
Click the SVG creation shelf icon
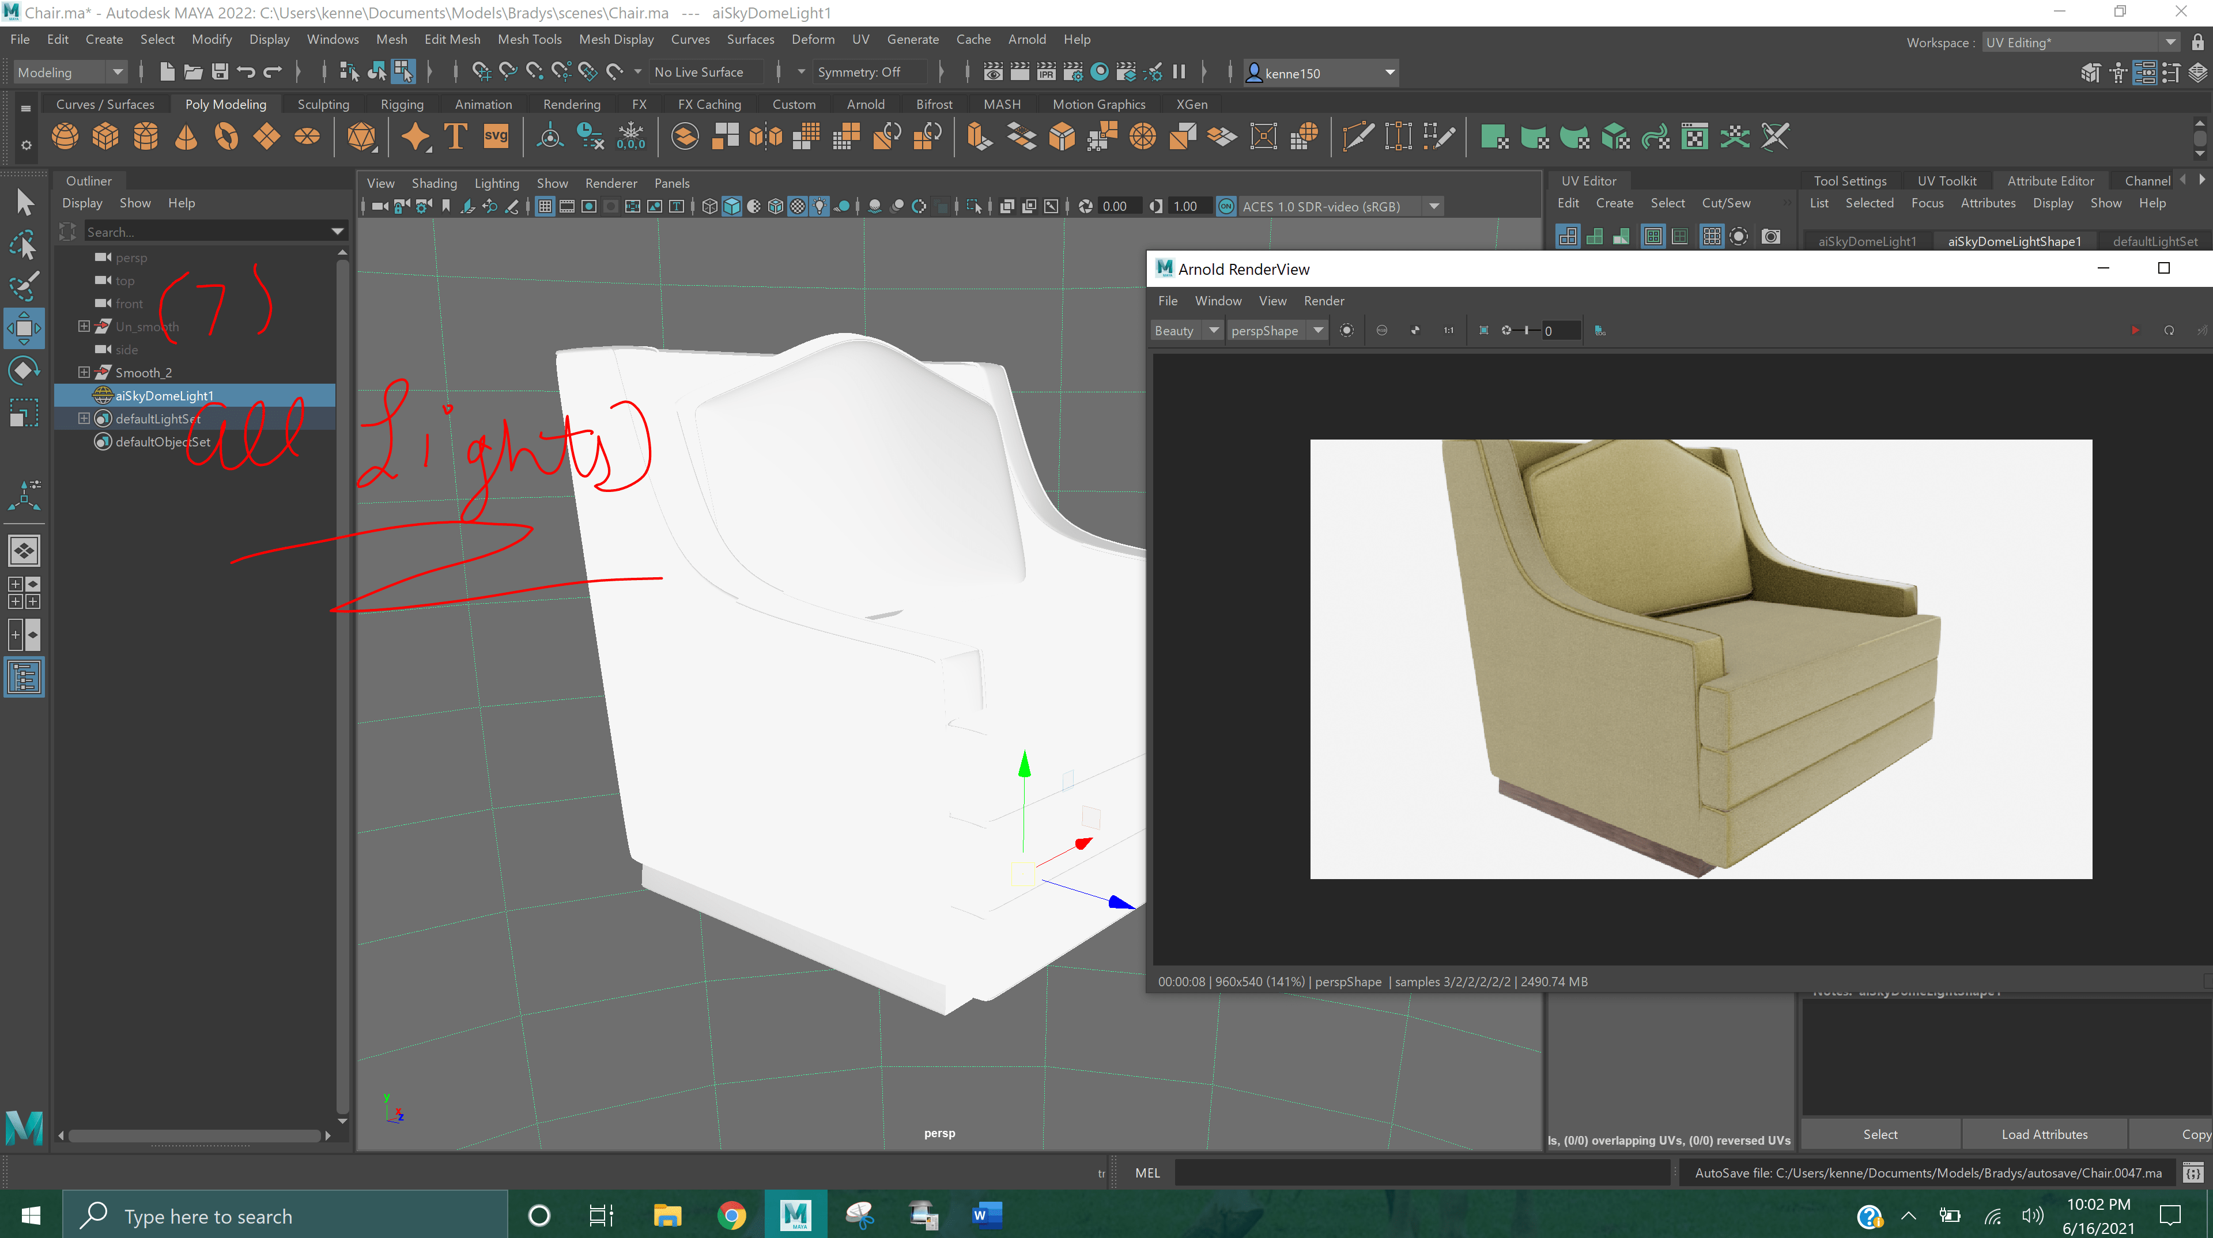coord(497,137)
